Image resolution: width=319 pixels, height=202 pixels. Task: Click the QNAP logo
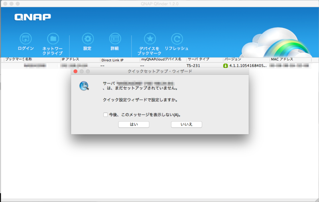point(33,17)
